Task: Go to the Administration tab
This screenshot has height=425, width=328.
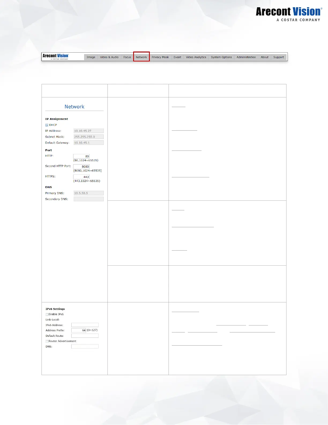Action: [x=246, y=57]
